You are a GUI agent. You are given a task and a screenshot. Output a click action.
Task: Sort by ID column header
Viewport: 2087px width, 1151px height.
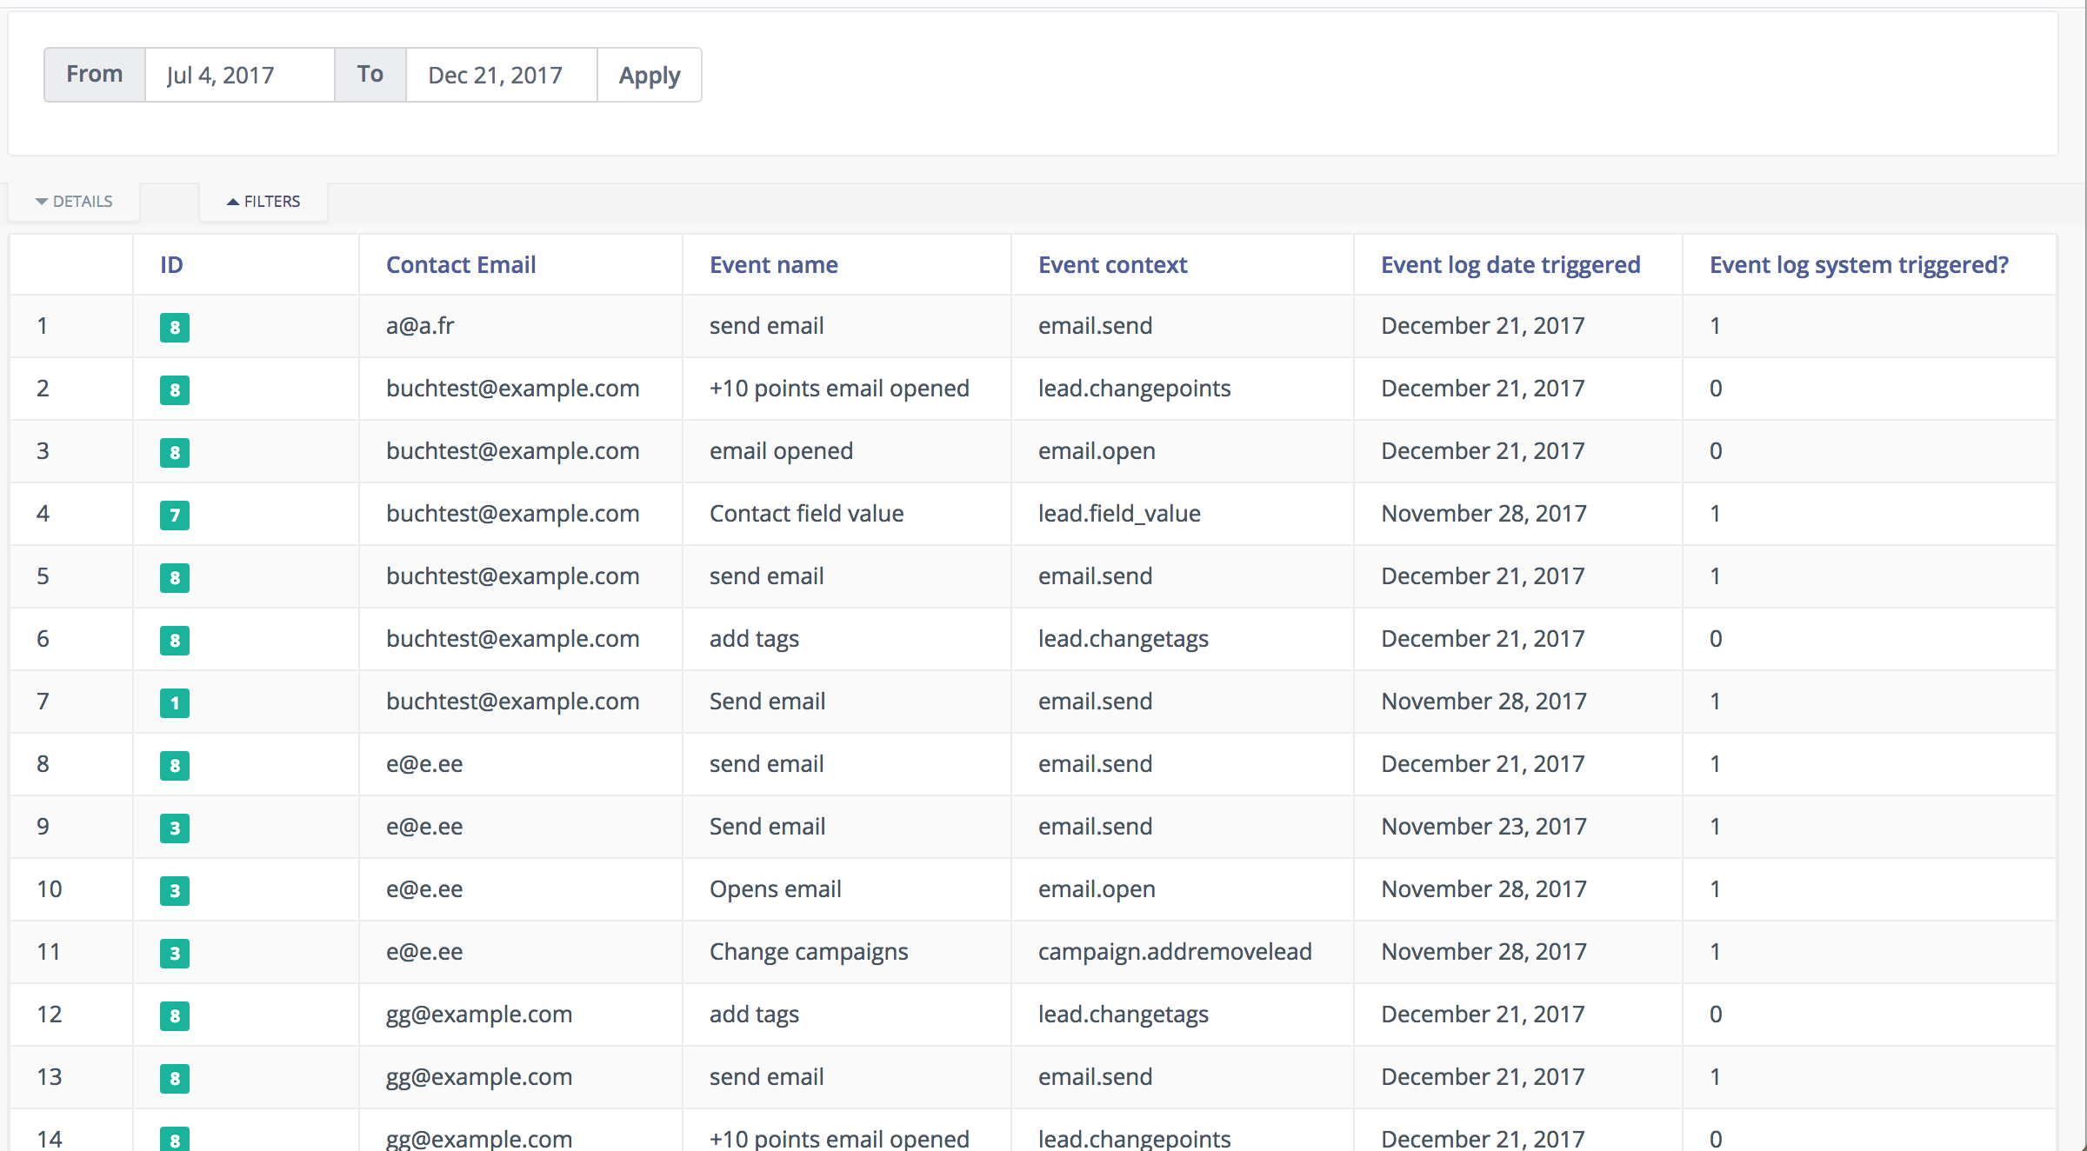171,264
